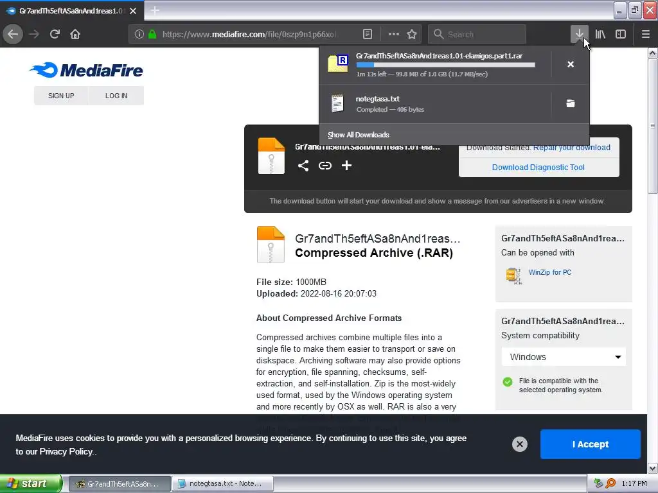Screen dimensions: 658x493
Task: Click the vertical scrollbar thumb
Action: tap(652, 126)
